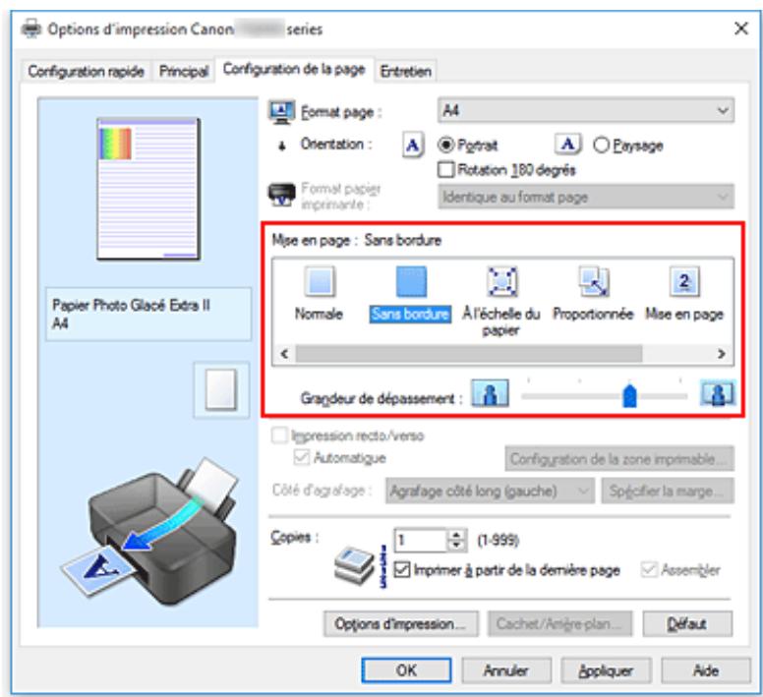763x697 pixels.
Task: Uncheck Imprimer à partir de la dernière page
Action: (402, 569)
